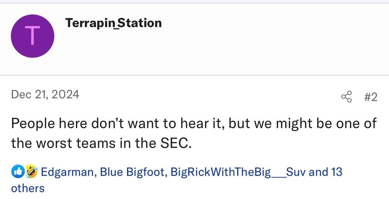Screen dimensions: 389x199
Task: Open the purple T avatar profile
Action: click(33, 36)
